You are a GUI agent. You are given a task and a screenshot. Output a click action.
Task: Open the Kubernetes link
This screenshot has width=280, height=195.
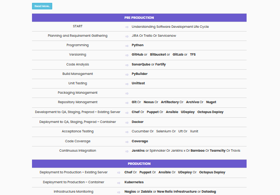pyautogui.click(x=134, y=182)
